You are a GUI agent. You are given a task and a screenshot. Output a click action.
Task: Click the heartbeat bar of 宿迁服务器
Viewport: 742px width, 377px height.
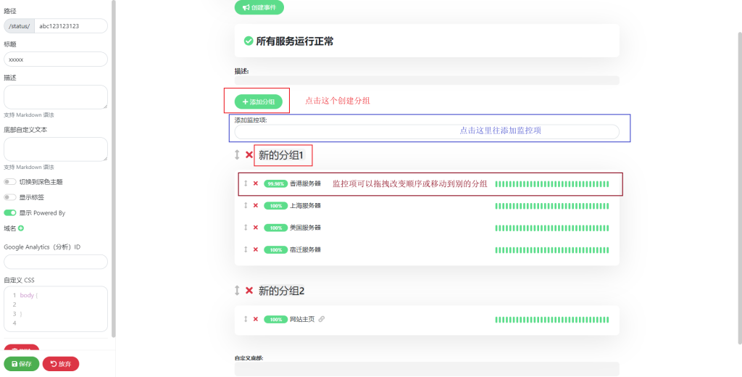point(552,250)
